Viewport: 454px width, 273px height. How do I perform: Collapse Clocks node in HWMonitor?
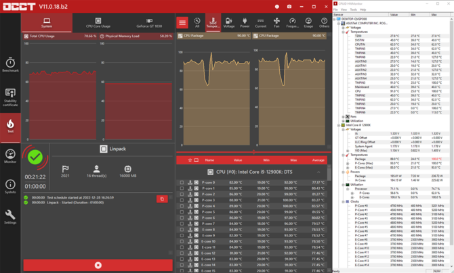[343, 201]
